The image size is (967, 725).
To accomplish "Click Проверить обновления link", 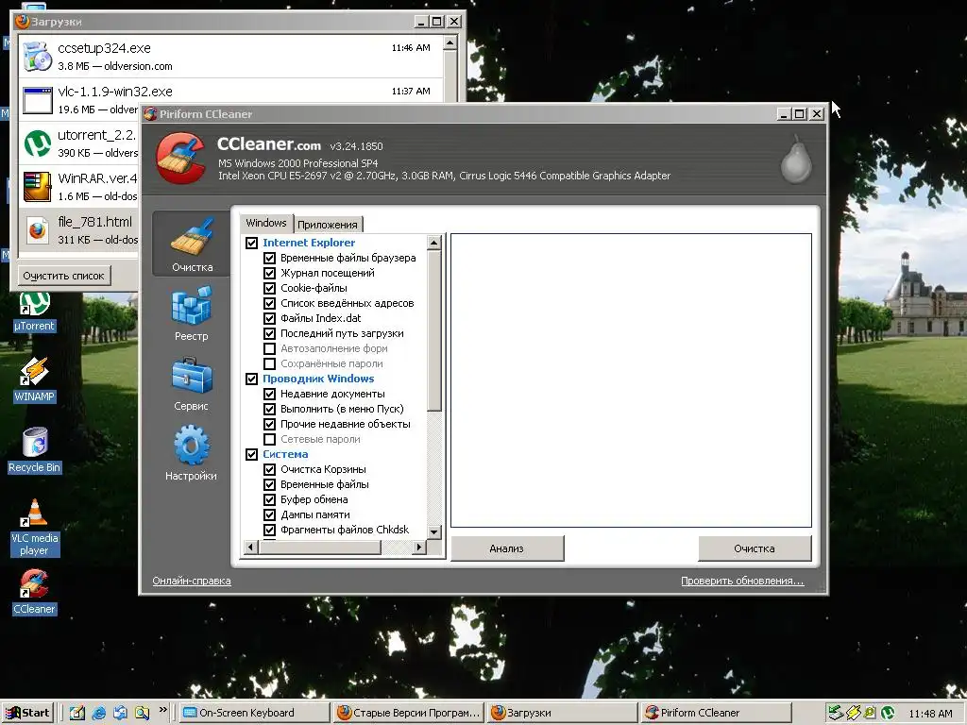I will click(x=742, y=581).
